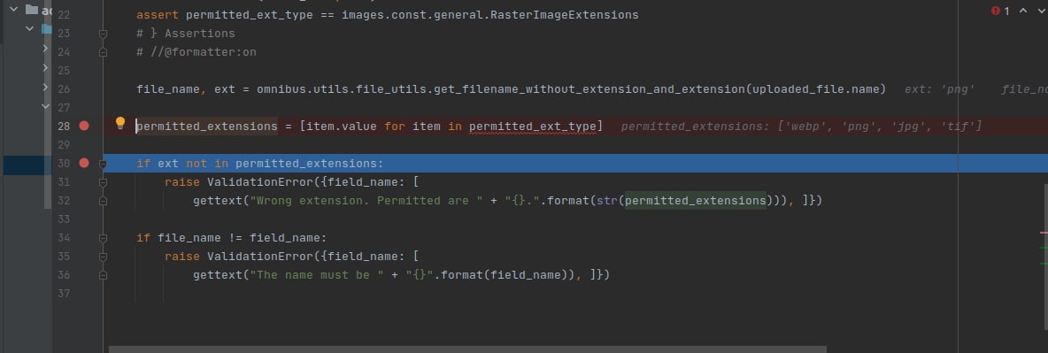The height and width of the screenshot is (353, 1048).
Task: Click the pink error stripe mark in right gutter
Action: click(x=1044, y=232)
